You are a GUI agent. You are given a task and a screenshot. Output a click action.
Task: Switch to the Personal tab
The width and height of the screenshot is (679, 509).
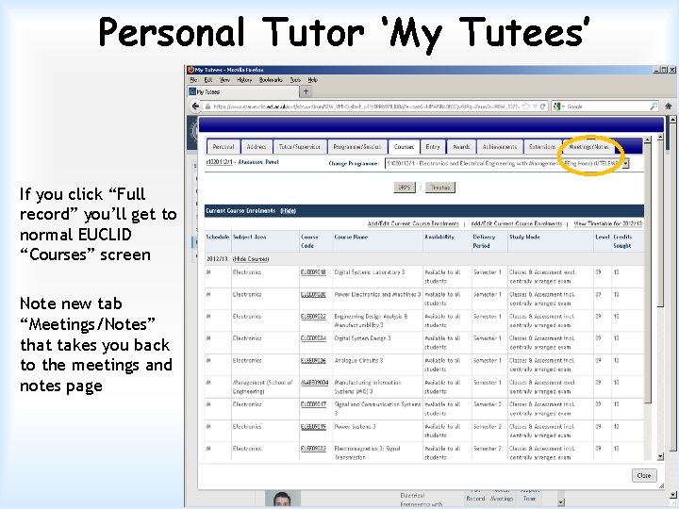(224, 147)
